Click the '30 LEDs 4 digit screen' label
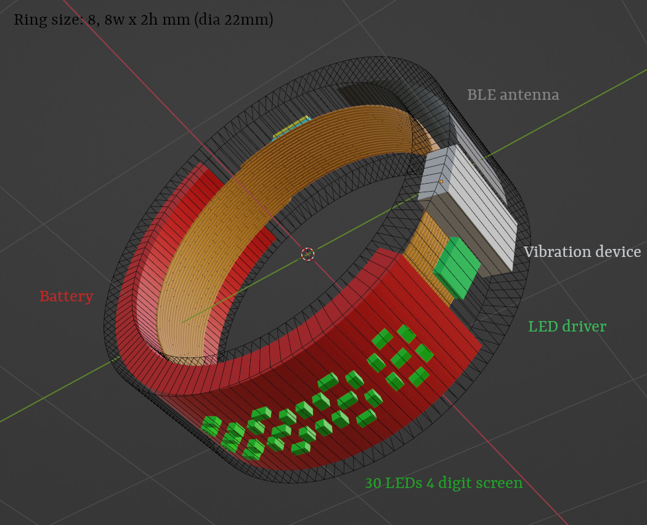Screen dimensions: 647x525 [444, 483]
